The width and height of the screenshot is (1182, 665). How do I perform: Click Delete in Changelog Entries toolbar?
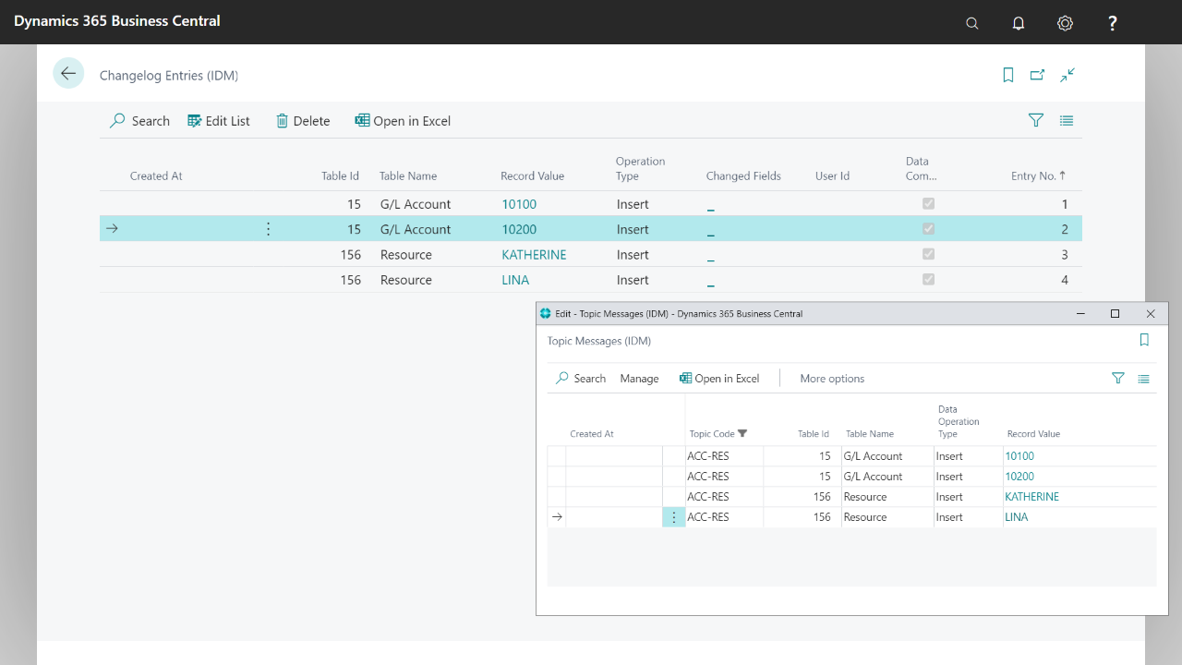(303, 121)
